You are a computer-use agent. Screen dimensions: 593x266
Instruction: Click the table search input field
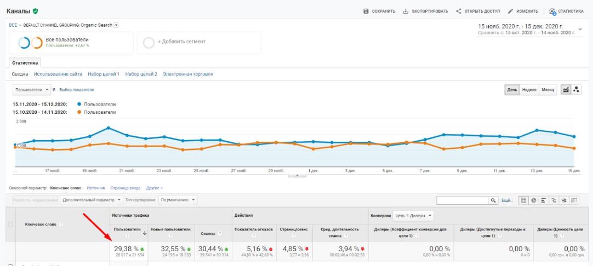coord(463,200)
